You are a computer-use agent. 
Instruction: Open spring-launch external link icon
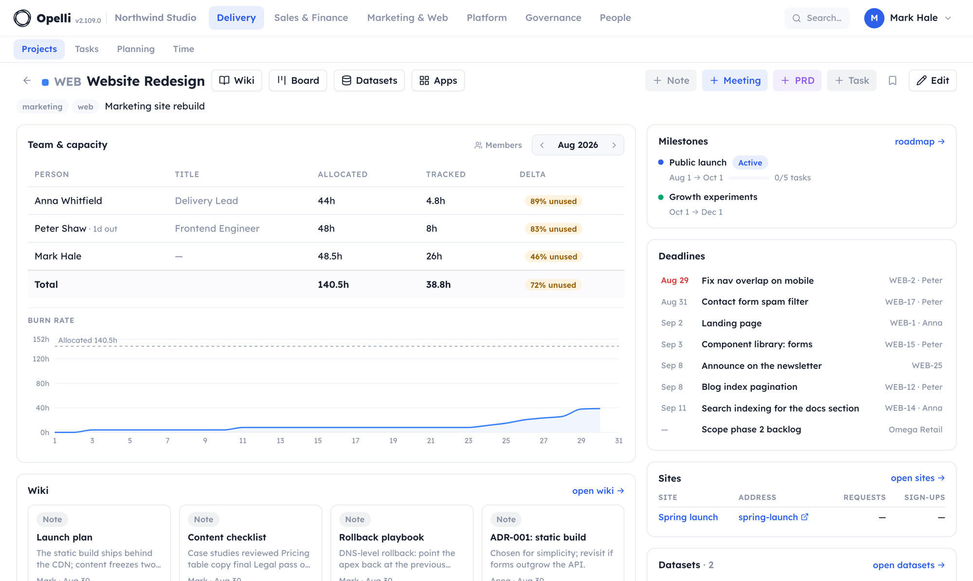click(x=805, y=517)
